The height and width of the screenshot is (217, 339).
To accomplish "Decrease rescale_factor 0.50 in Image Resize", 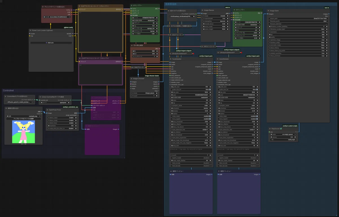I will 203,24.
